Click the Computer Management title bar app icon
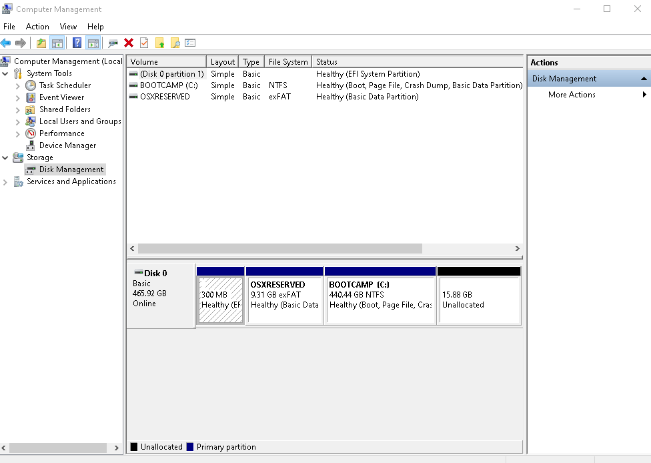This screenshot has height=463, width=651. (x=7, y=9)
